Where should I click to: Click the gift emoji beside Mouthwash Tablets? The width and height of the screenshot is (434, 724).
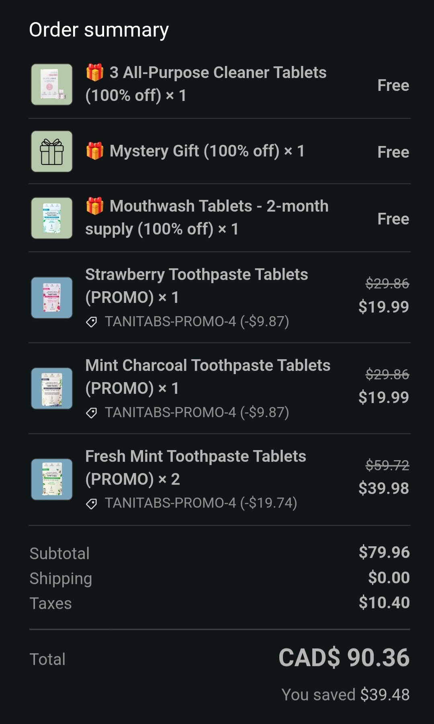click(x=95, y=206)
